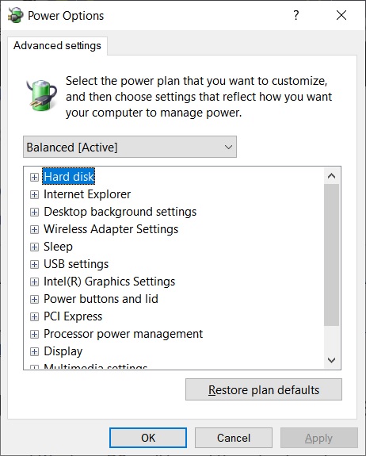Viewport: 366px width, 456px height.
Task: Click the green battery plug icon
Action: click(42, 95)
